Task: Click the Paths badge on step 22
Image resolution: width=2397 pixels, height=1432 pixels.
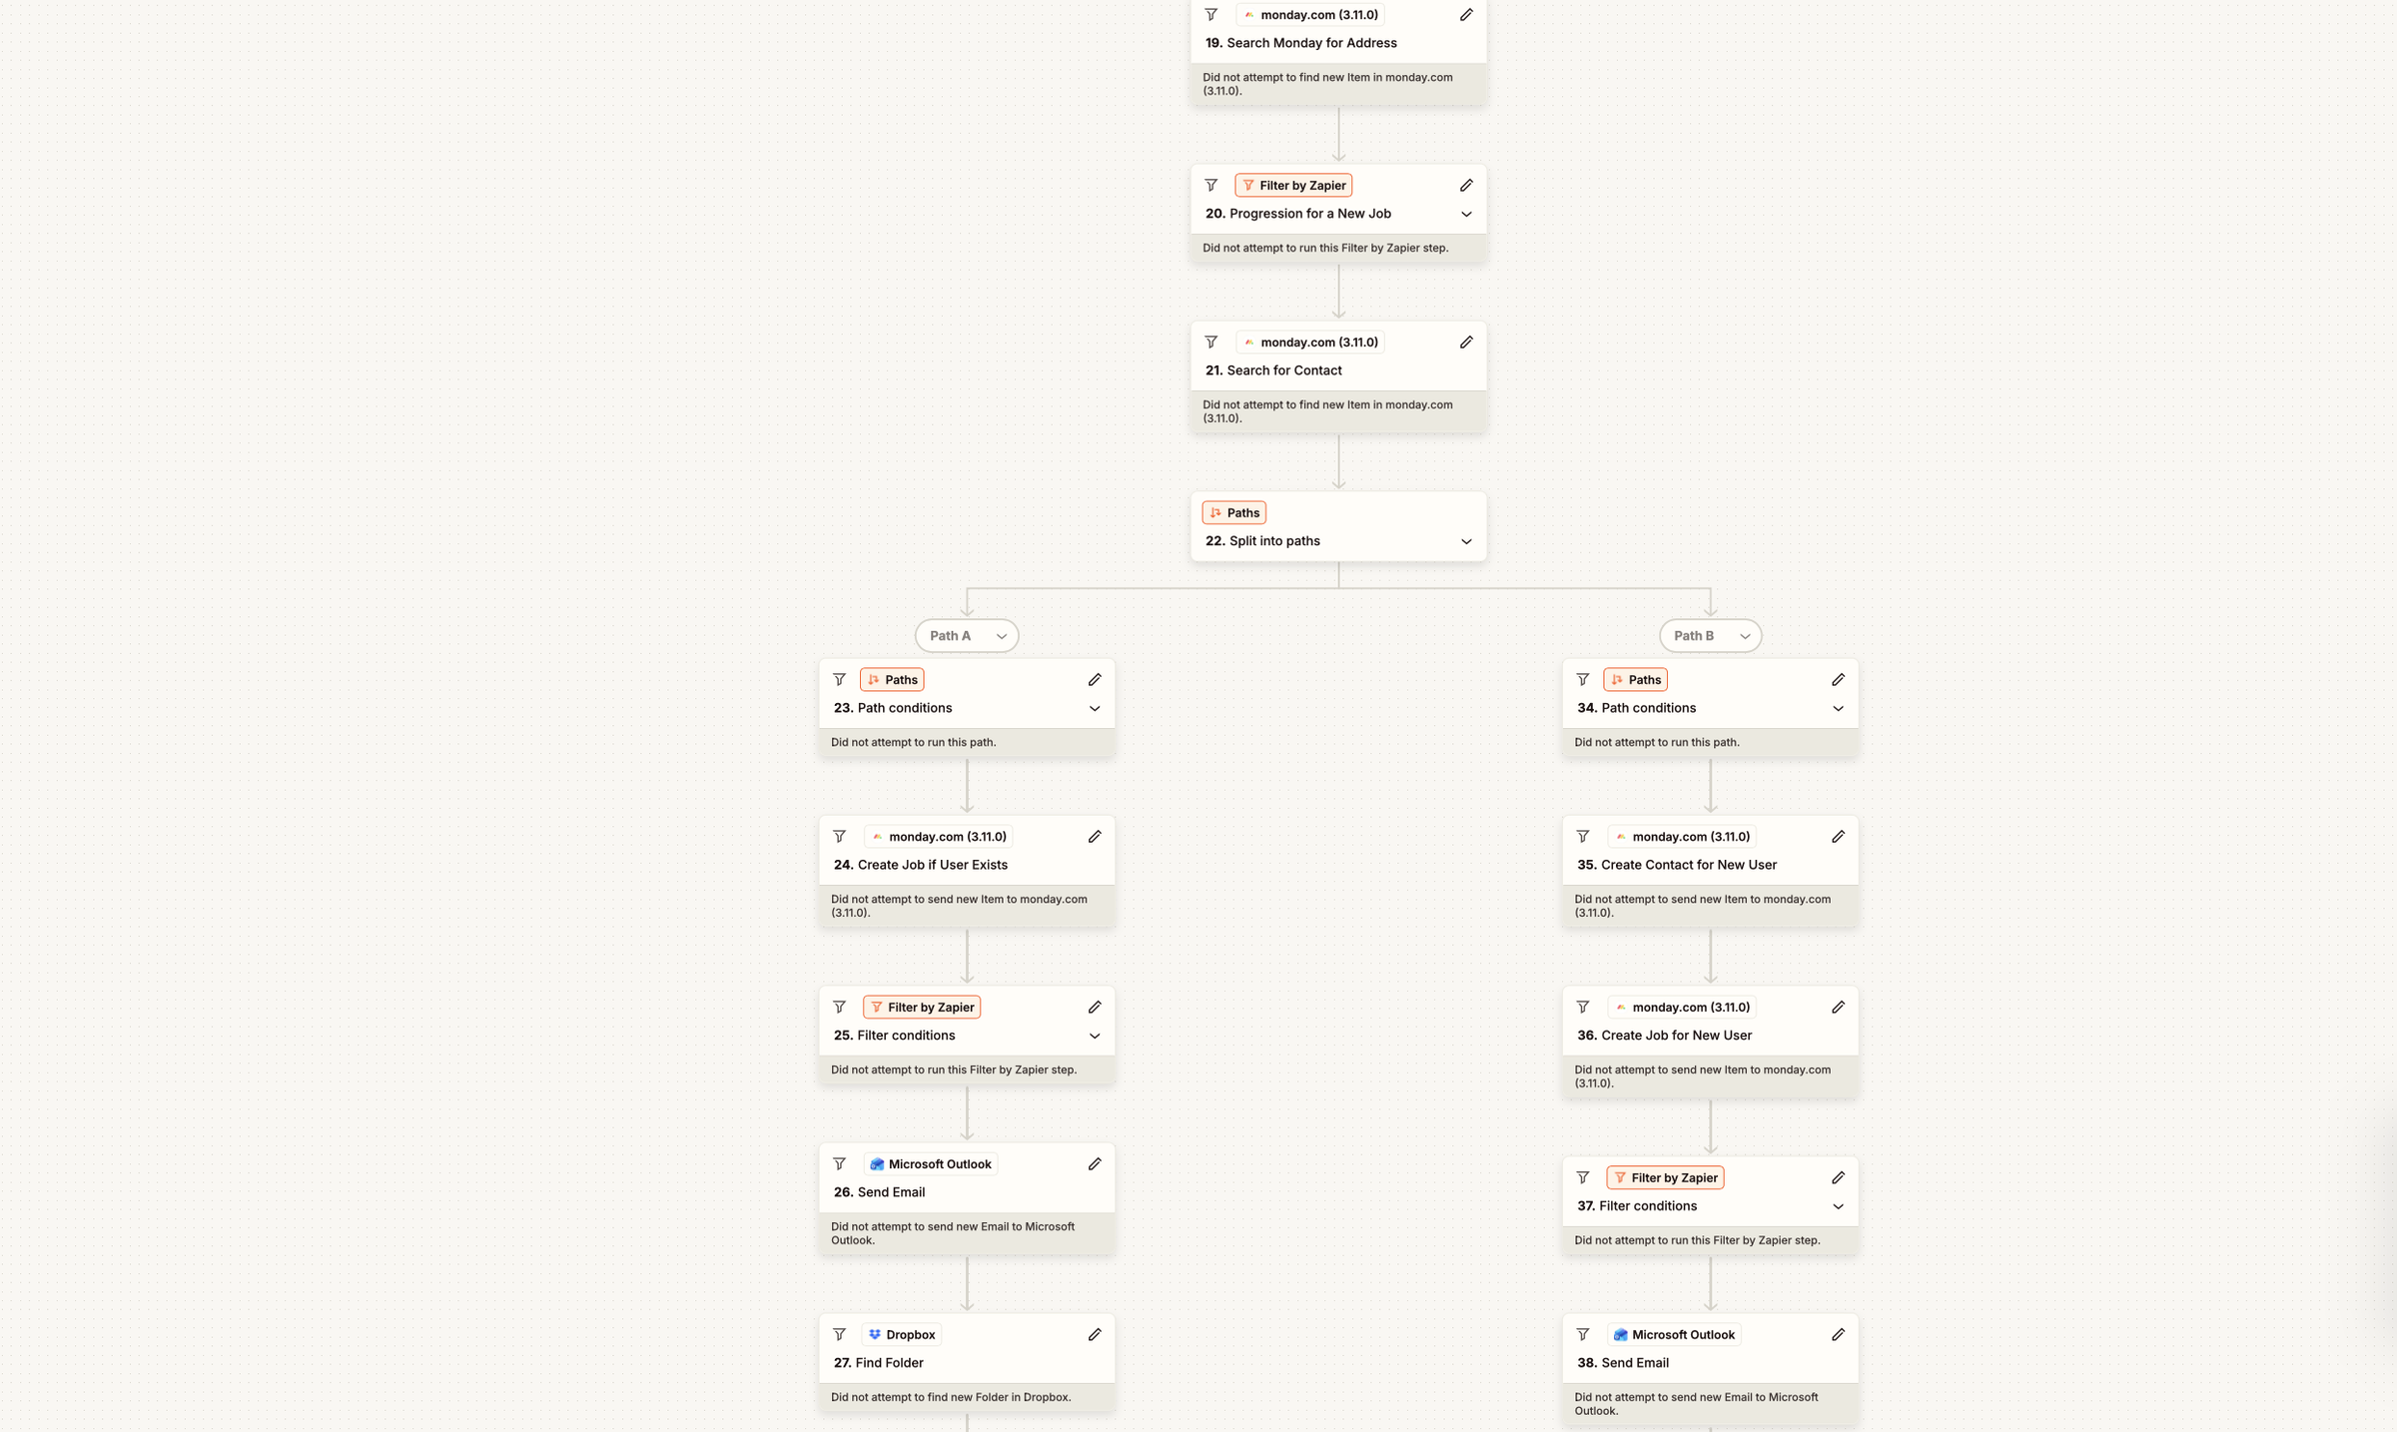Action: click(1233, 512)
